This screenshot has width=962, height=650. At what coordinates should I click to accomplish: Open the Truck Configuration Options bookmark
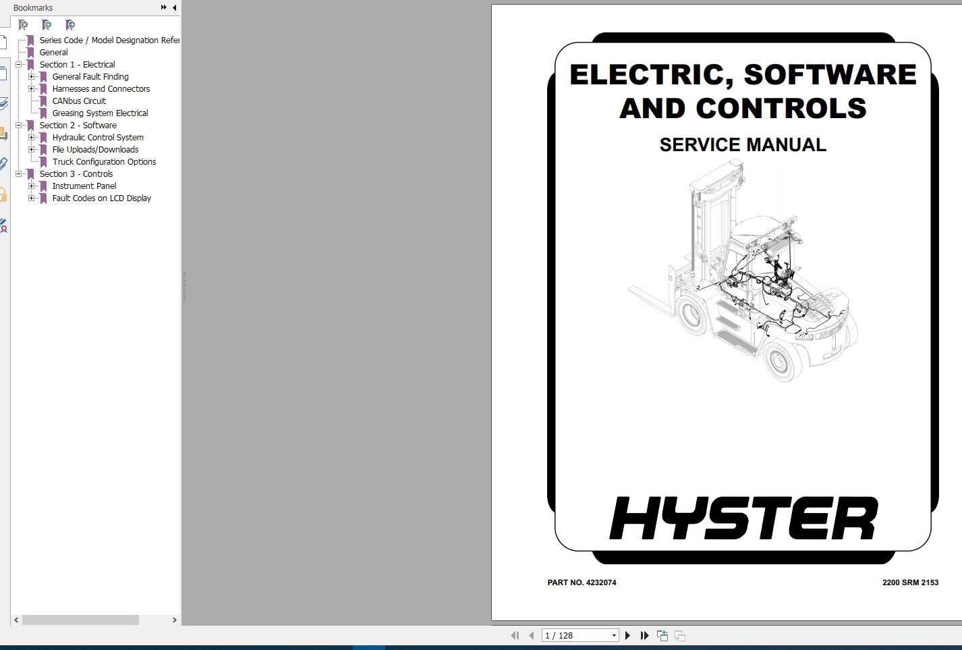[104, 162]
